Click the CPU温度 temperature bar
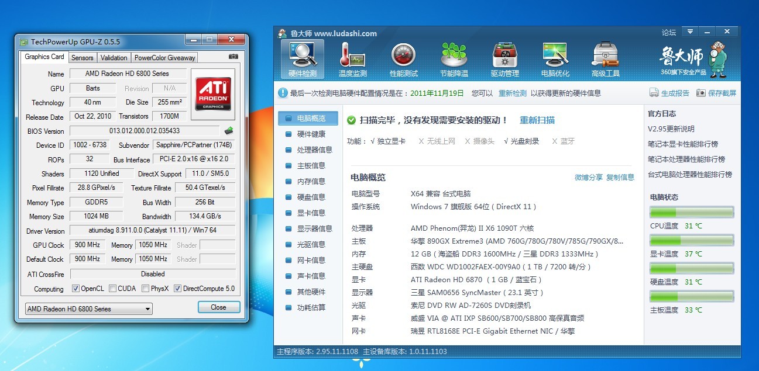Image resolution: width=759 pixels, height=371 pixels. [692, 212]
